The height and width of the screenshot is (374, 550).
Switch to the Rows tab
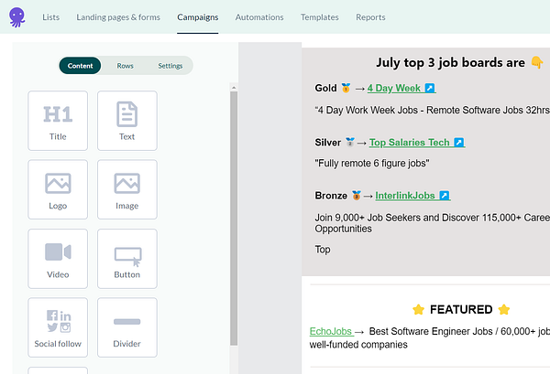tap(125, 66)
